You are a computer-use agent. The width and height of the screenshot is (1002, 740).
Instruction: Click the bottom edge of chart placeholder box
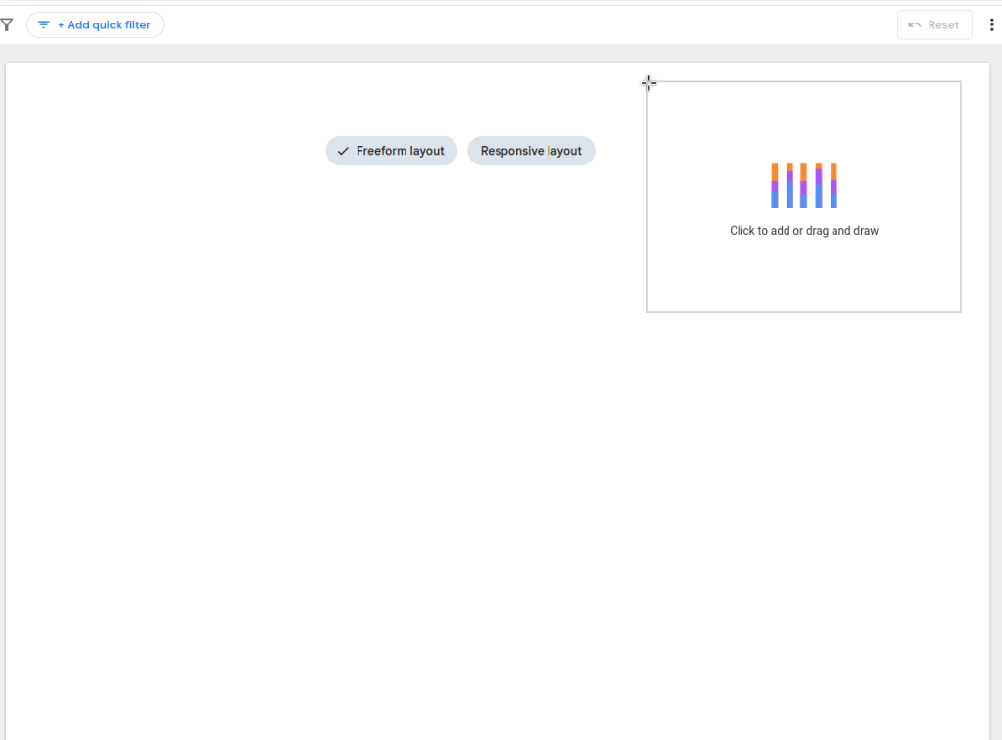click(803, 312)
